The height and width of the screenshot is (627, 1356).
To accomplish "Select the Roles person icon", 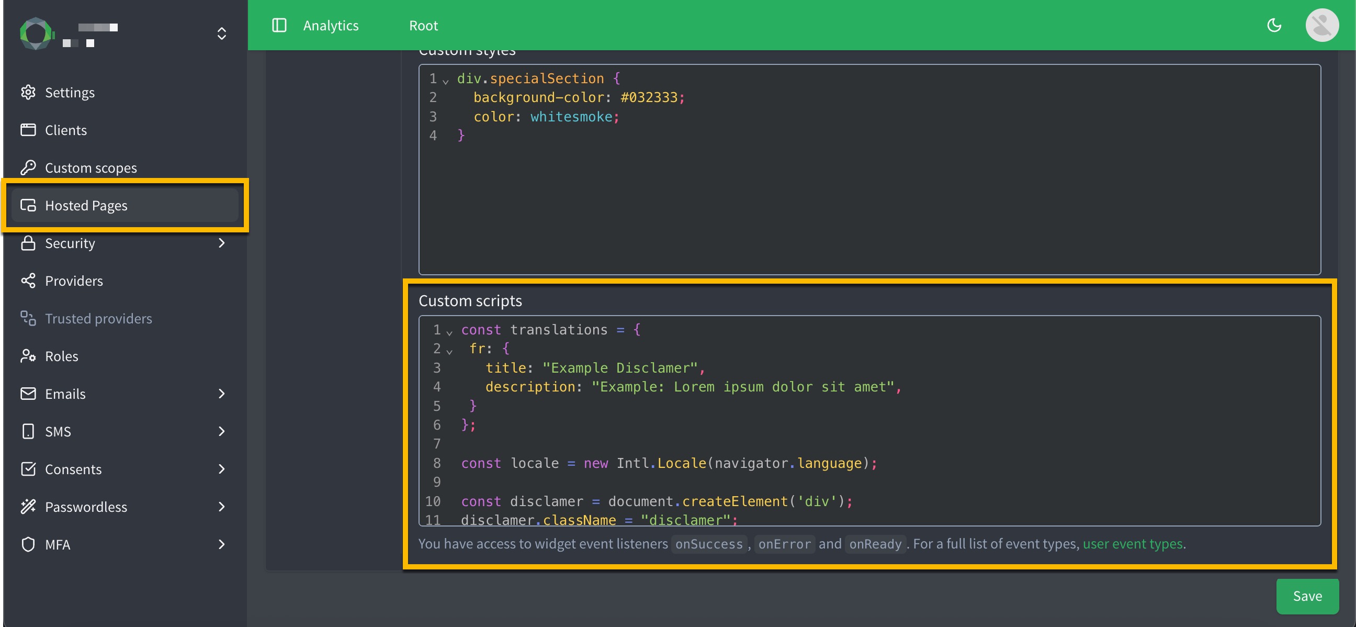I will point(28,356).
